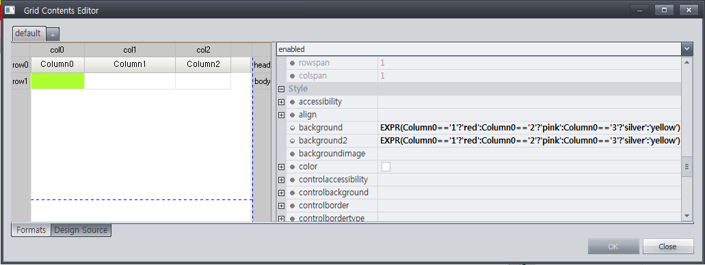Switch to the Design Source tab

click(81, 230)
